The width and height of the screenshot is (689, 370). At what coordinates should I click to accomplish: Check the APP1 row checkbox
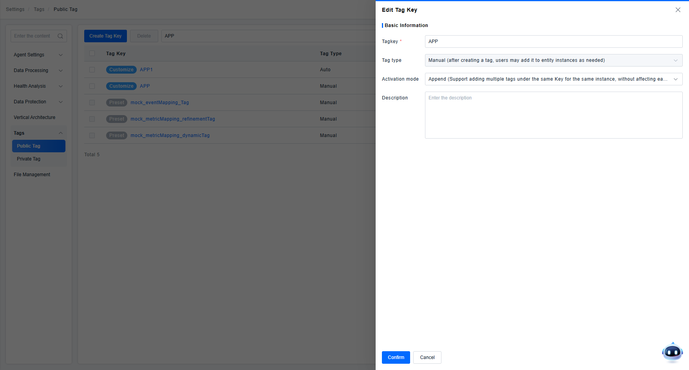[92, 70]
